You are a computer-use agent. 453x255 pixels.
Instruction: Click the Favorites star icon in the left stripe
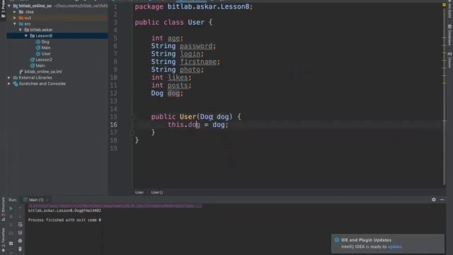[x=3, y=250]
